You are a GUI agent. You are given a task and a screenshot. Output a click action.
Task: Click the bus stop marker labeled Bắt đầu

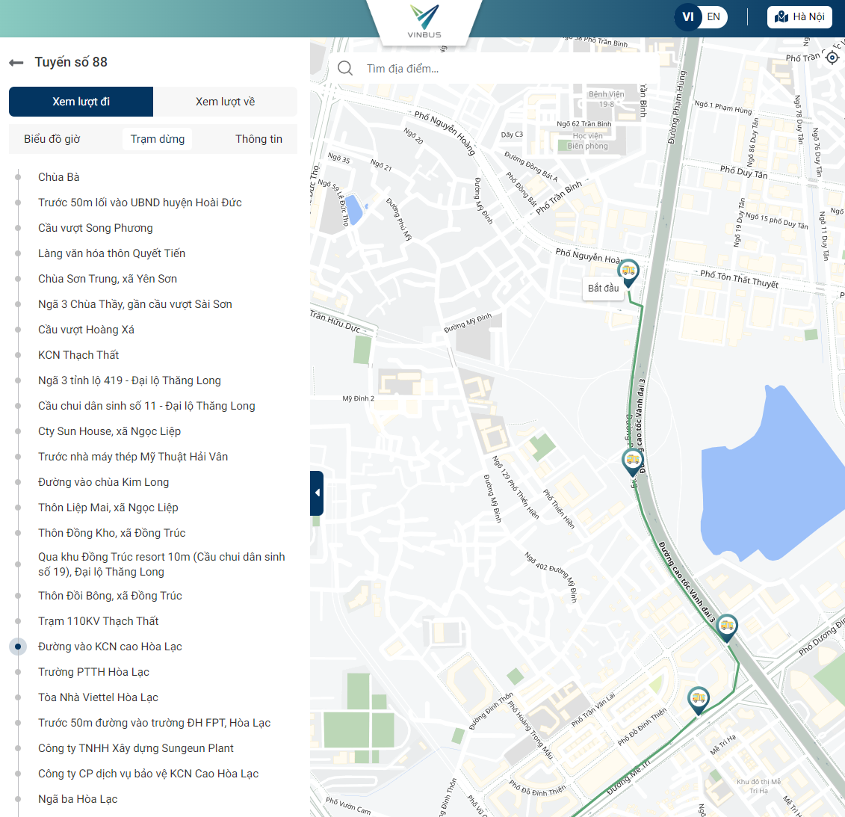click(628, 274)
